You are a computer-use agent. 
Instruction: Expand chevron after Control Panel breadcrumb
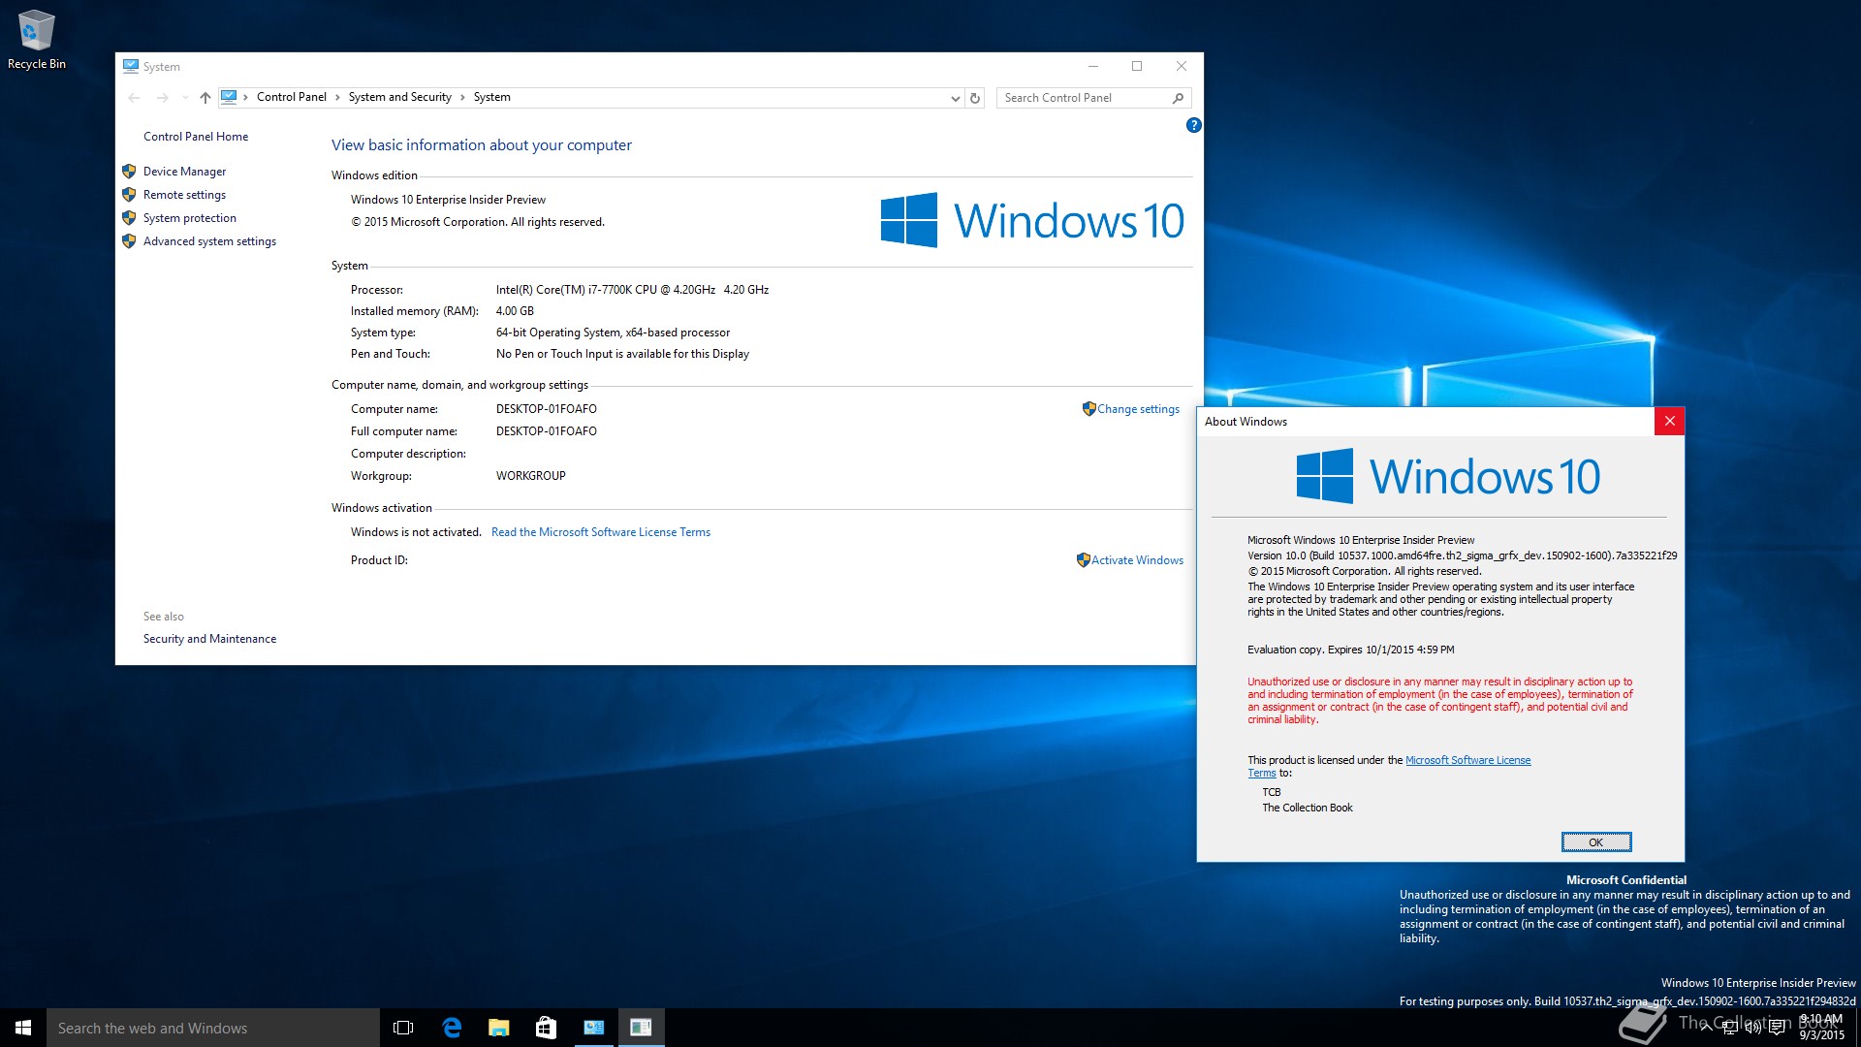coord(337,97)
